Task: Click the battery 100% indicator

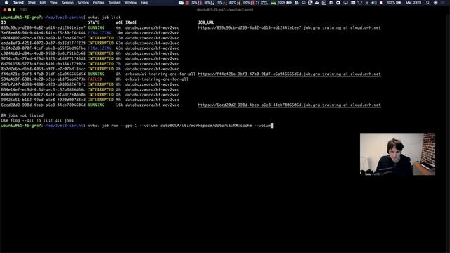Action: click(x=394, y=3)
